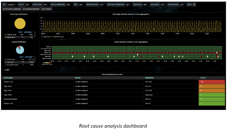Open the Destination name filter dropdown
The image size is (227, 130).
click(x=102, y=5)
